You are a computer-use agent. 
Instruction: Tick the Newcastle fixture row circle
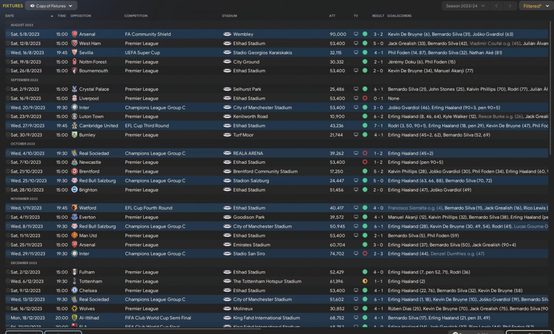click(x=8, y=162)
